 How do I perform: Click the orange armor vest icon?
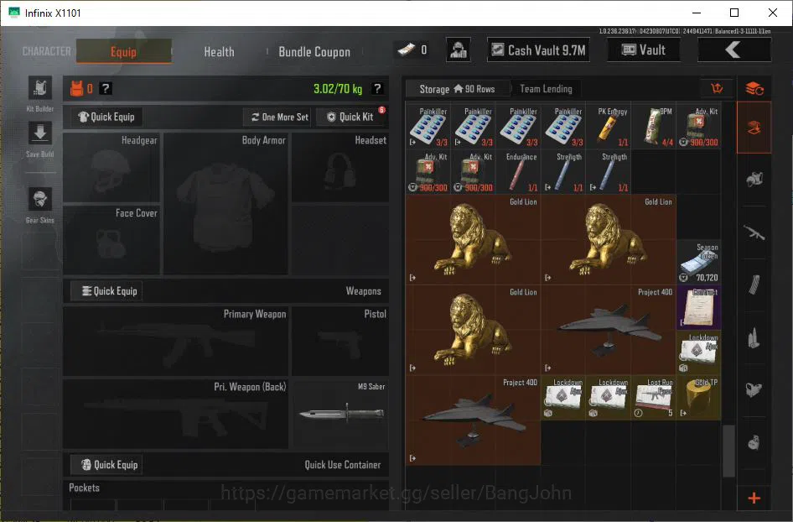76,89
